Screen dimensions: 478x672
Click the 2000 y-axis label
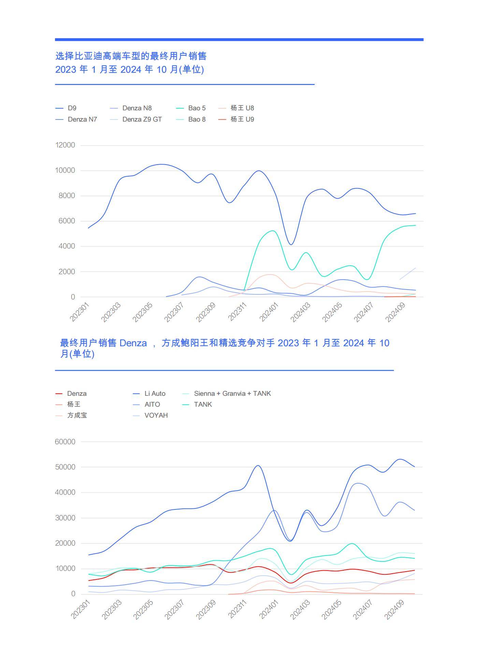(67, 272)
